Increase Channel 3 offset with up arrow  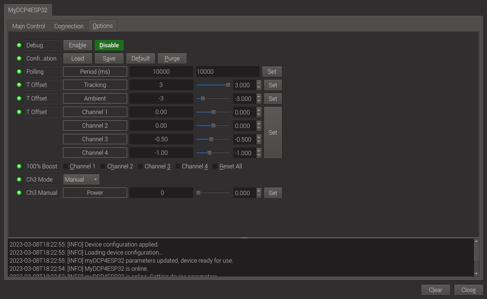tap(259, 137)
